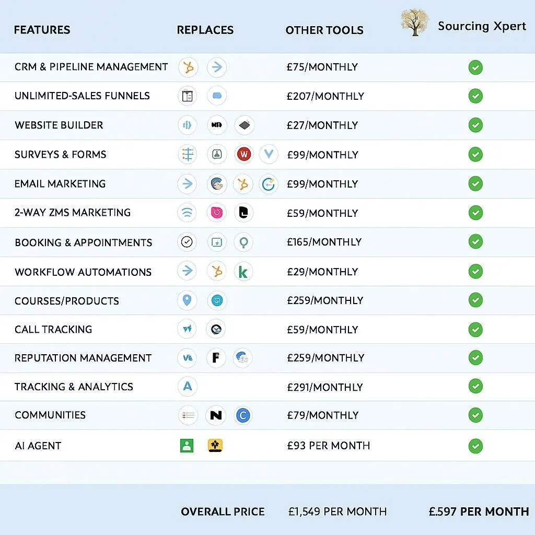Image resolution: width=535 pixels, height=535 pixels.
Task: Click the £597 per month price
Action: 479,511
